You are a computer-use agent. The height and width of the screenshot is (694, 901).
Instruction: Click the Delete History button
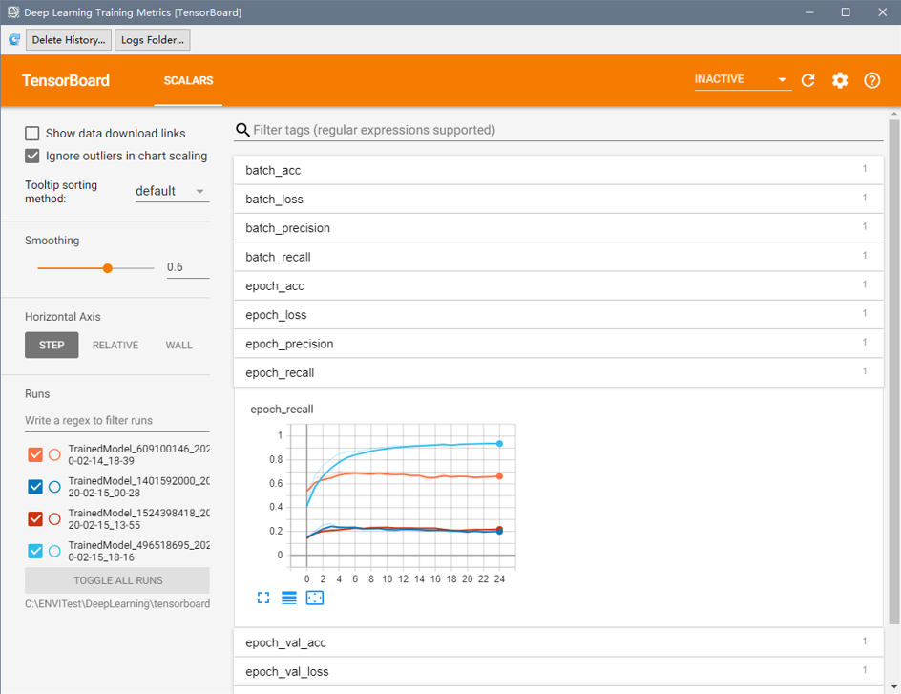pyautogui.click(x=69, y=40)
